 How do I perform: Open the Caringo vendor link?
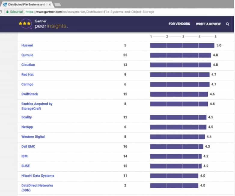tap(27, 84)
